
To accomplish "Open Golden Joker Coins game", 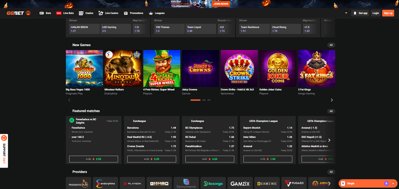I will (277, 68).
